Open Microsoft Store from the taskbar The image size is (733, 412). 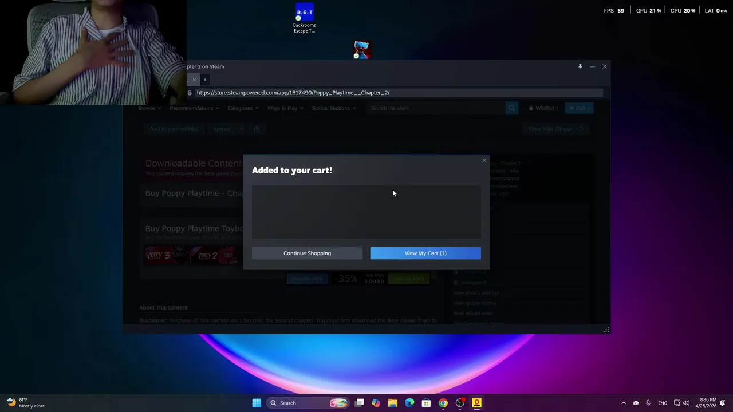[426, 403]
